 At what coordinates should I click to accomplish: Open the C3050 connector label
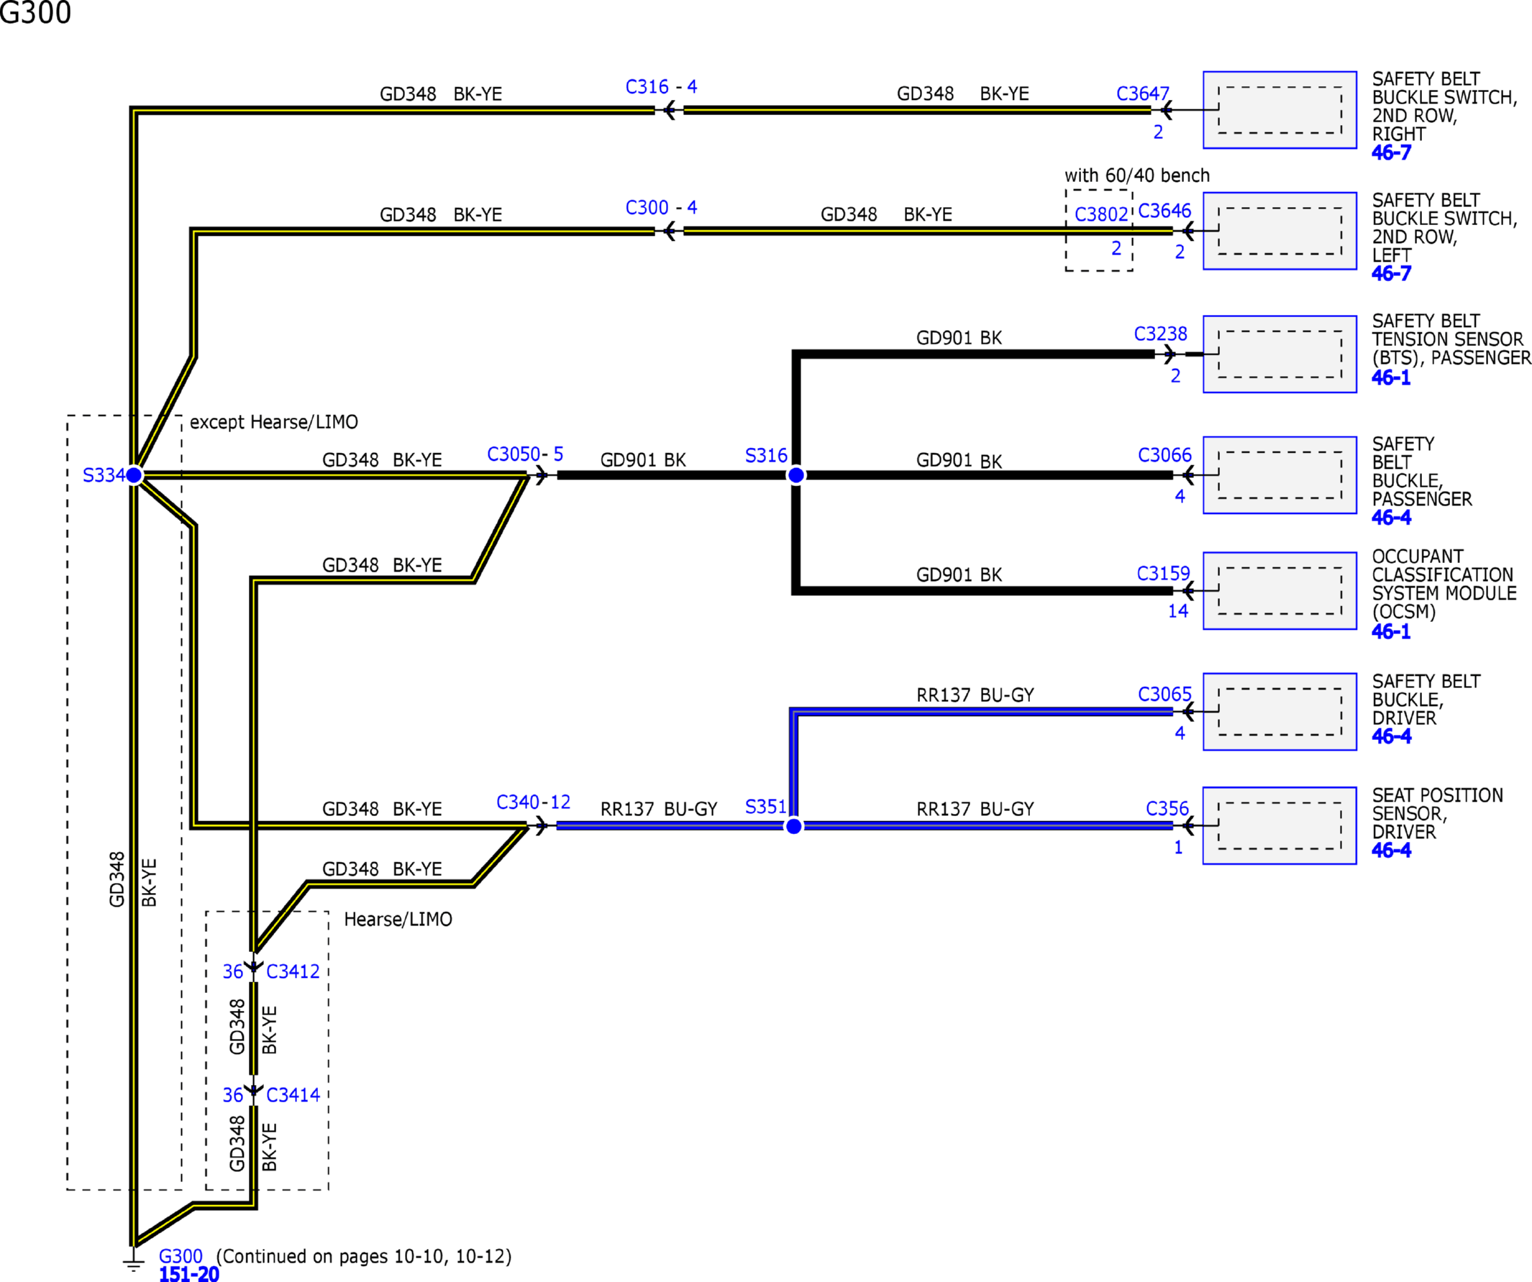tap(514, 454)
